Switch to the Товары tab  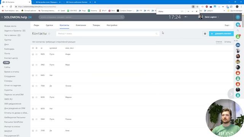96,25
